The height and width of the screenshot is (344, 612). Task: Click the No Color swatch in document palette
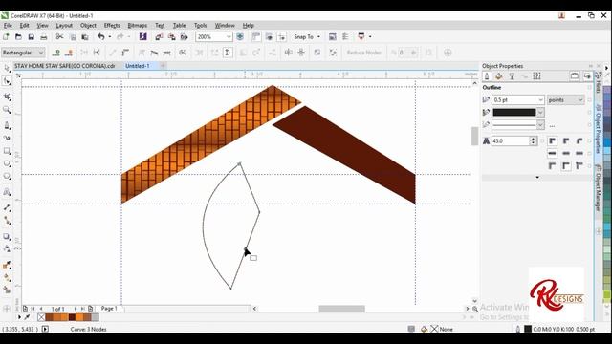(x=41, y=317)
